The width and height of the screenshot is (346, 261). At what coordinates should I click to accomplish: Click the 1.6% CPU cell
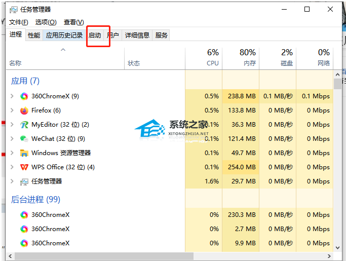tap(204, 181)
